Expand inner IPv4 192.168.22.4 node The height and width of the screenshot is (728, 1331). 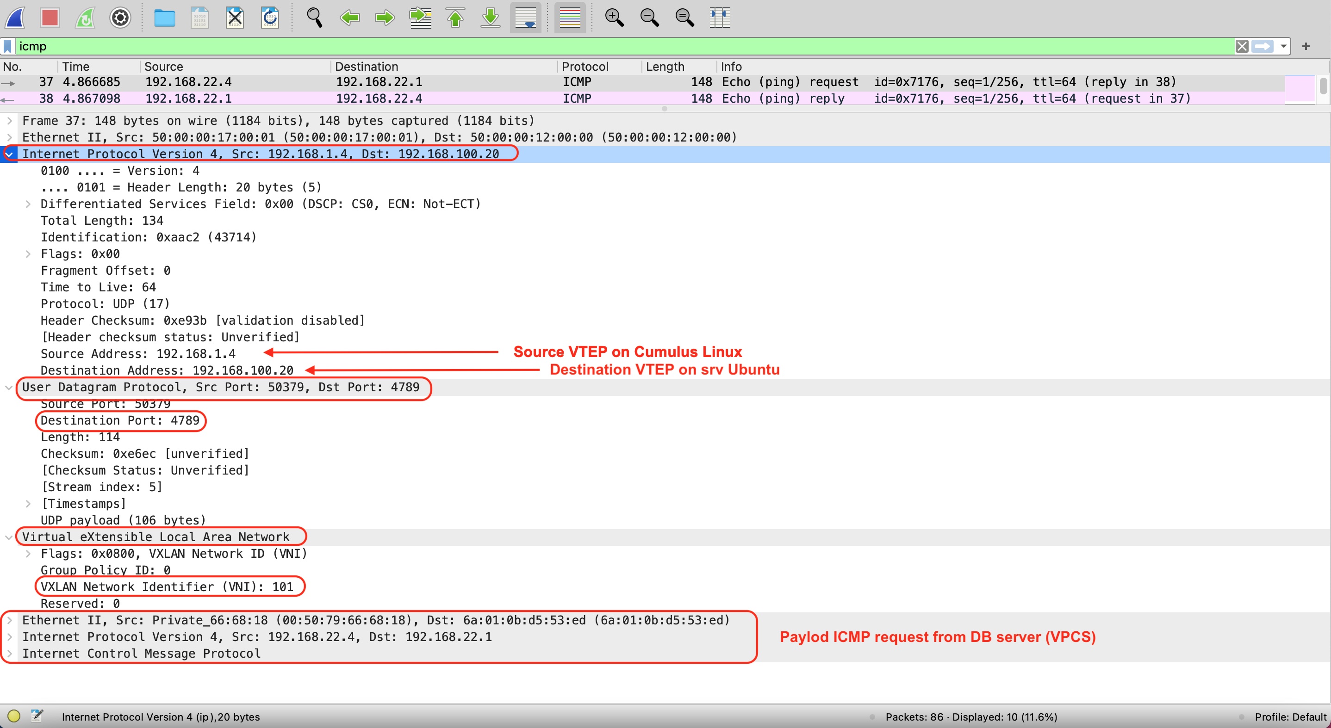[9, 637]
